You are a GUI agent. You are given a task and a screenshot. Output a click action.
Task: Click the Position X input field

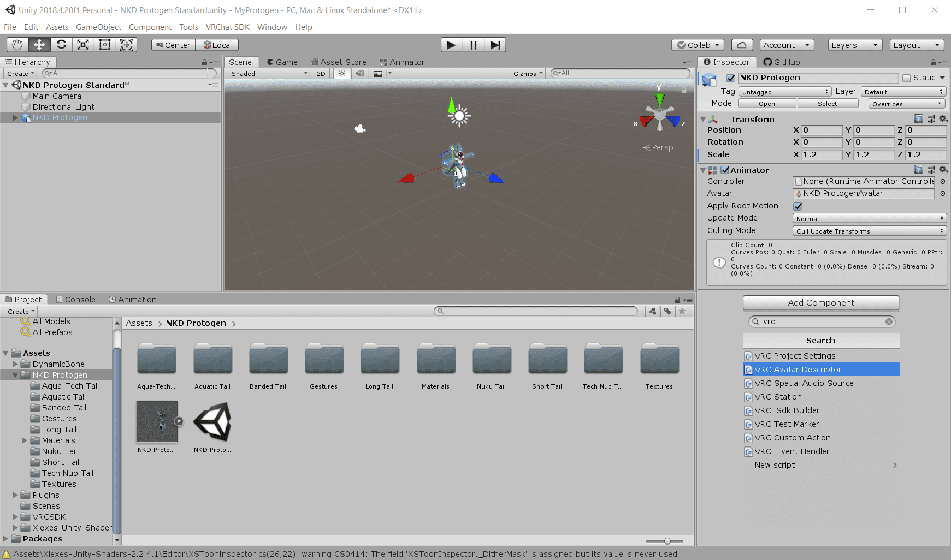[x=821, y=130]
